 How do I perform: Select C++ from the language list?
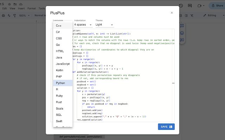coord(63,26)
